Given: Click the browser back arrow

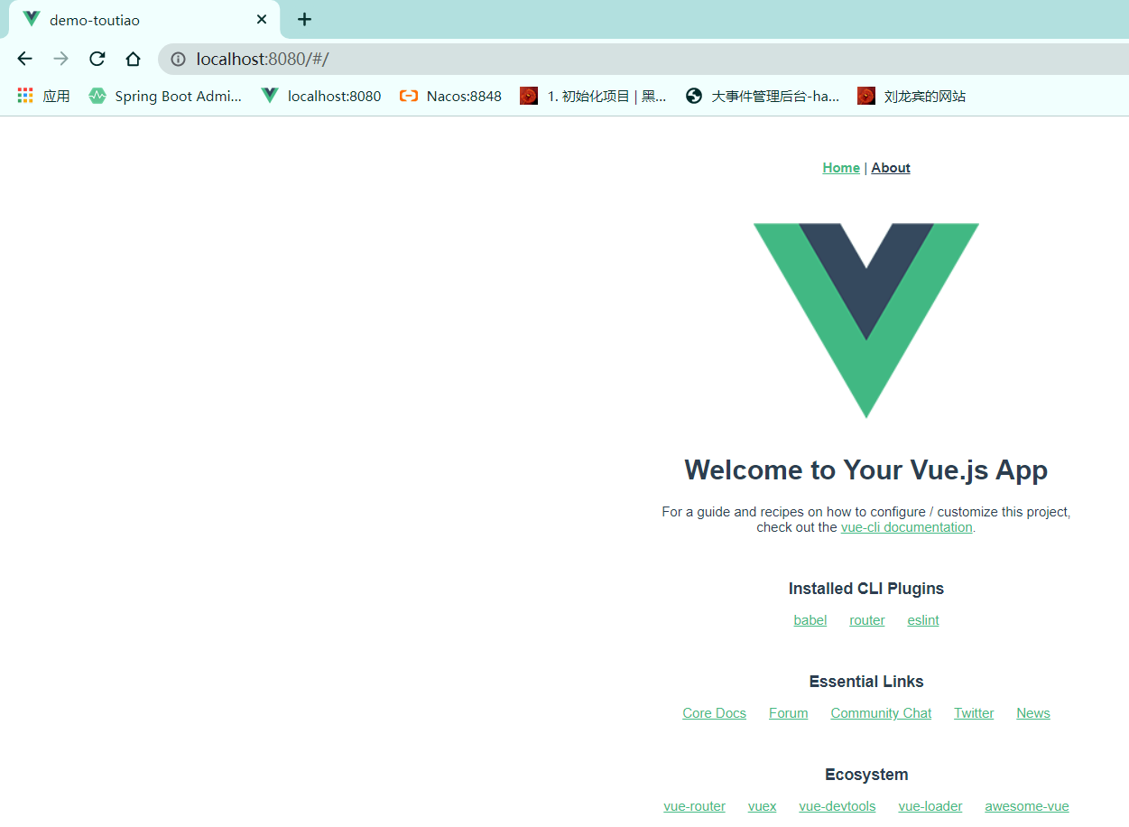Looking at the screenshot, I should 24,59.
